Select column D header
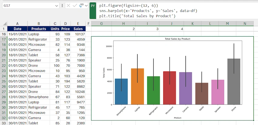The height and width of the screenshot is (125, 258). point(66,24)
